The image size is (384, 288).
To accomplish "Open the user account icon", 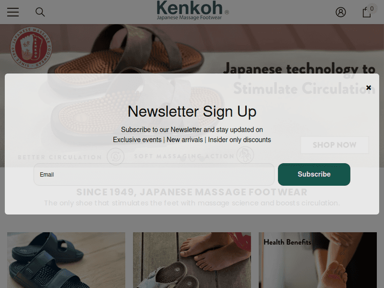I will point(340,12).
